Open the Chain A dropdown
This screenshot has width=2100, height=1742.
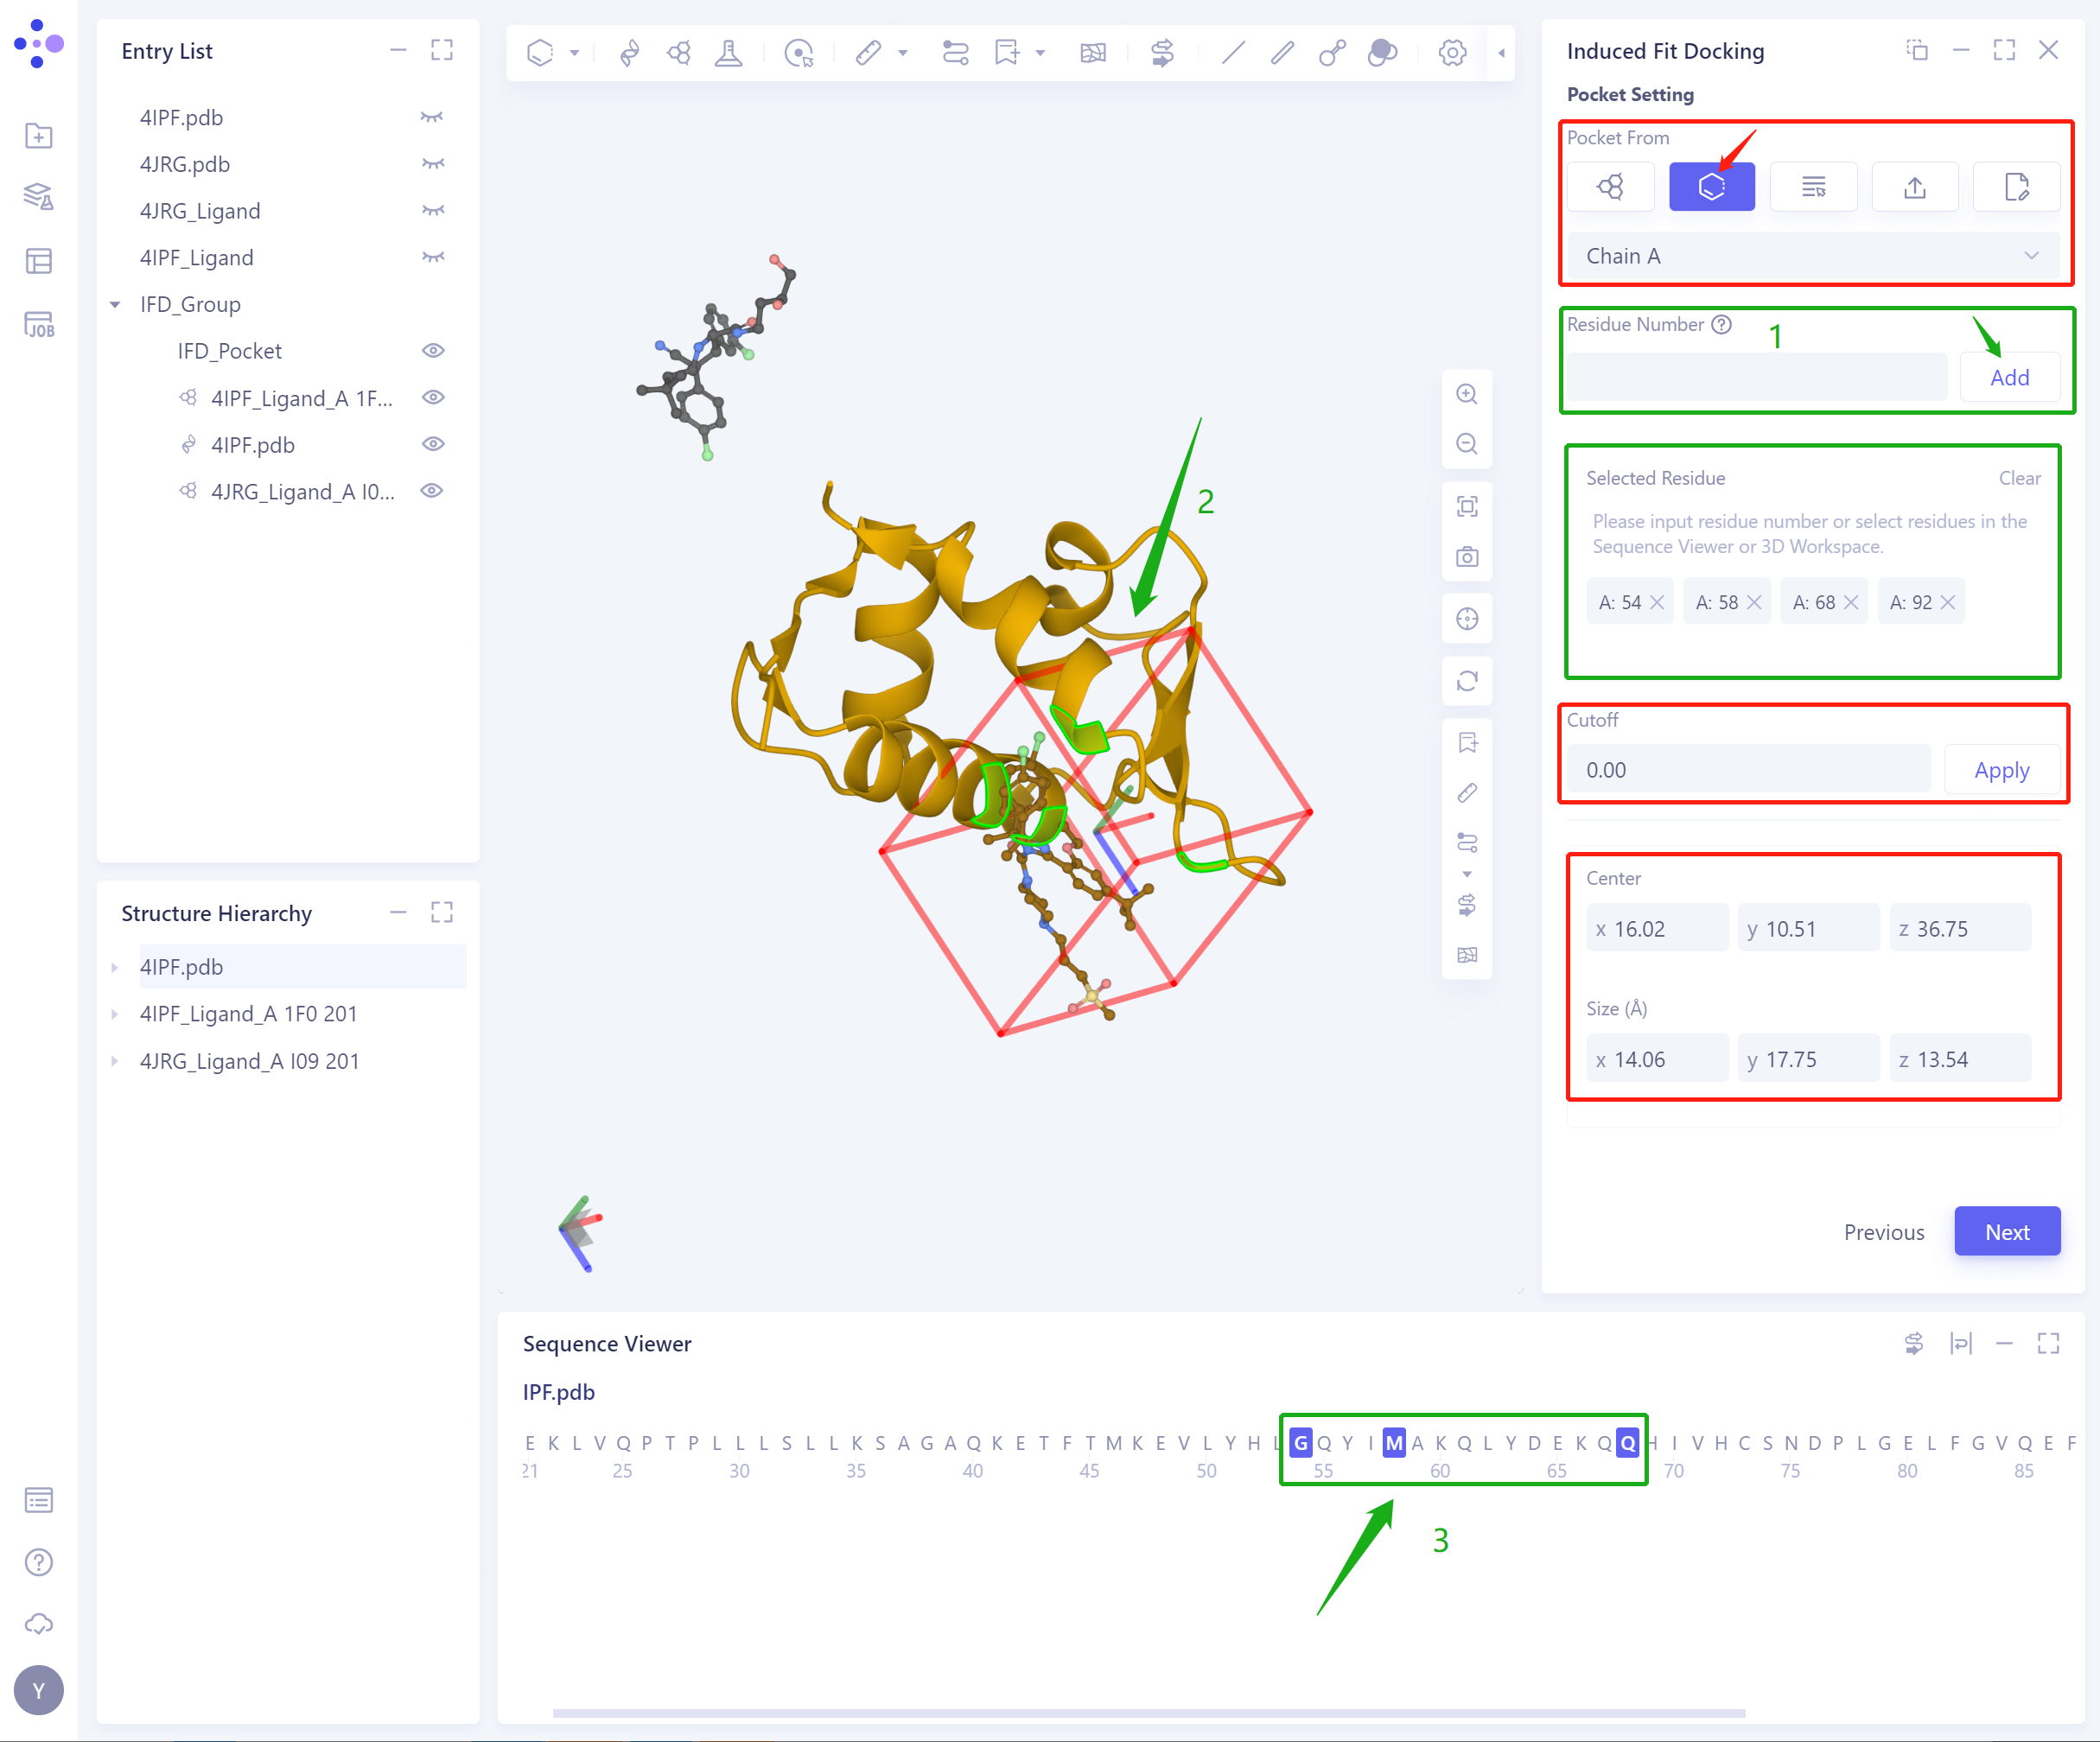coord(1814,256)
